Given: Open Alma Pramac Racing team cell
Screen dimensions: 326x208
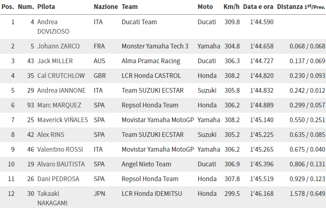Looking at the screenshot, I should coord(151,61).
